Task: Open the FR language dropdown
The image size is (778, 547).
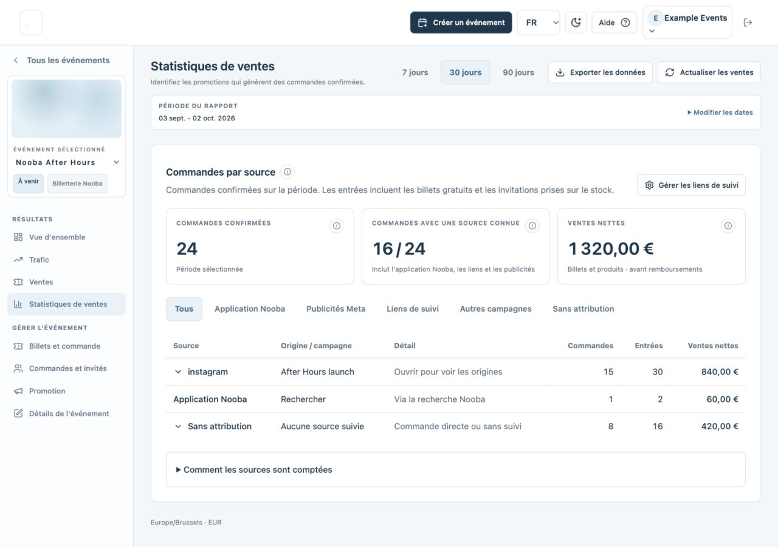Action: point(539,22)
